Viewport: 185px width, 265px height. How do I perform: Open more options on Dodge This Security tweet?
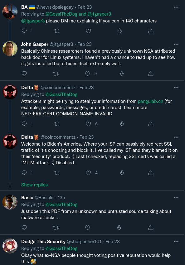click(176, 242)
